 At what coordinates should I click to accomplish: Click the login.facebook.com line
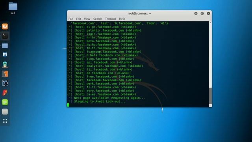(x=102, y=34)
